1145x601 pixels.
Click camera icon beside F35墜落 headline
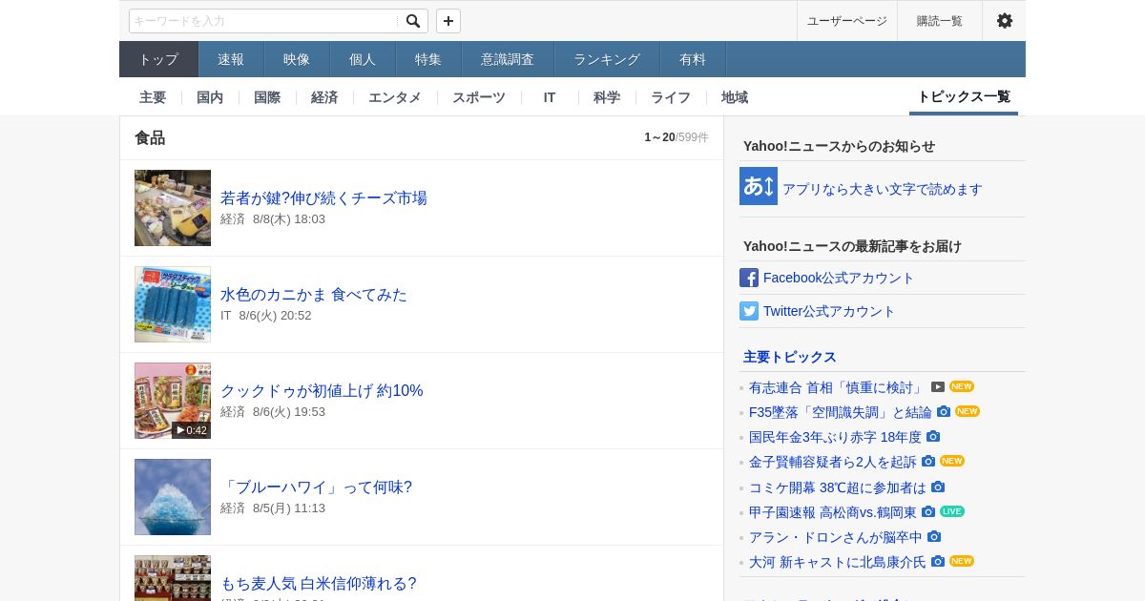pyautogui.click(x=944, y=411)
